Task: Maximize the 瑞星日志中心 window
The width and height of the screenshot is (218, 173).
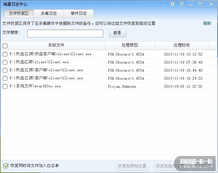Action: [200, 4]
